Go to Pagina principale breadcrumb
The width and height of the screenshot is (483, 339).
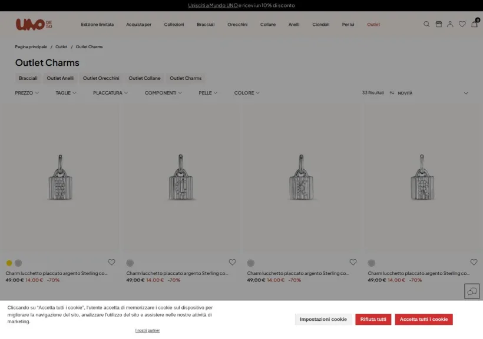tap(31, 47)
